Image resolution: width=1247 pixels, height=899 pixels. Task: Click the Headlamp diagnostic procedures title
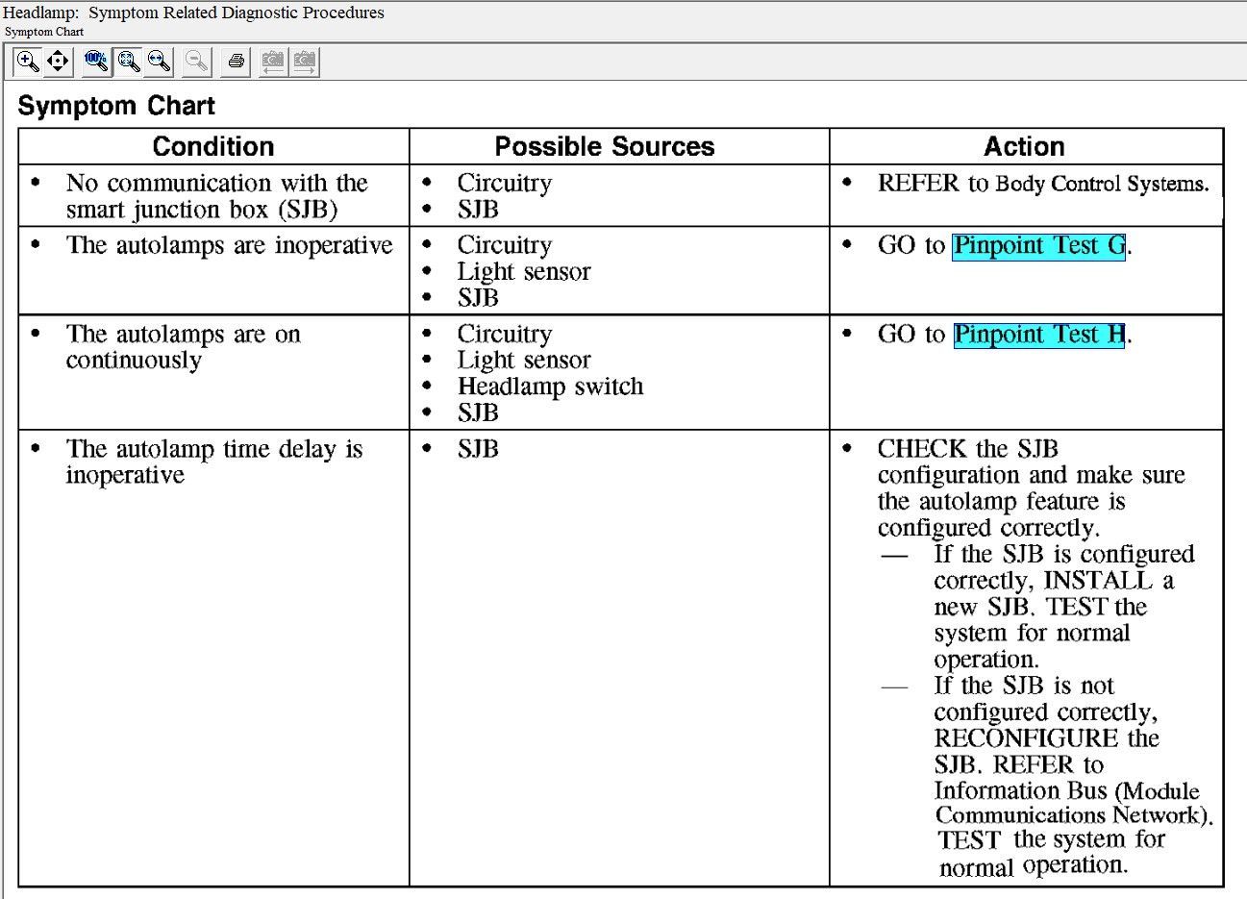(193, 12)
